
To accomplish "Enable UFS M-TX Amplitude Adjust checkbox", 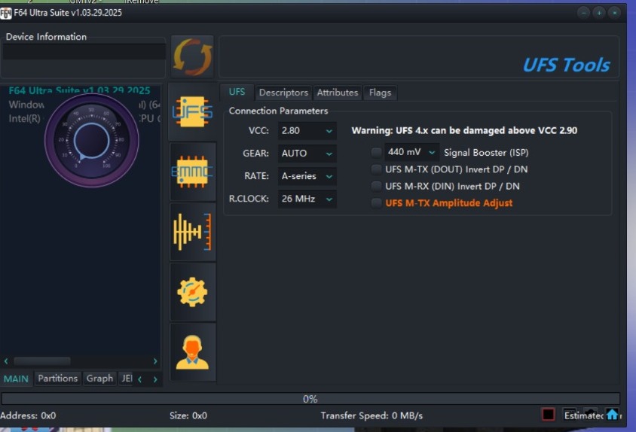I will pyautogui.click(x=377, y=203).
